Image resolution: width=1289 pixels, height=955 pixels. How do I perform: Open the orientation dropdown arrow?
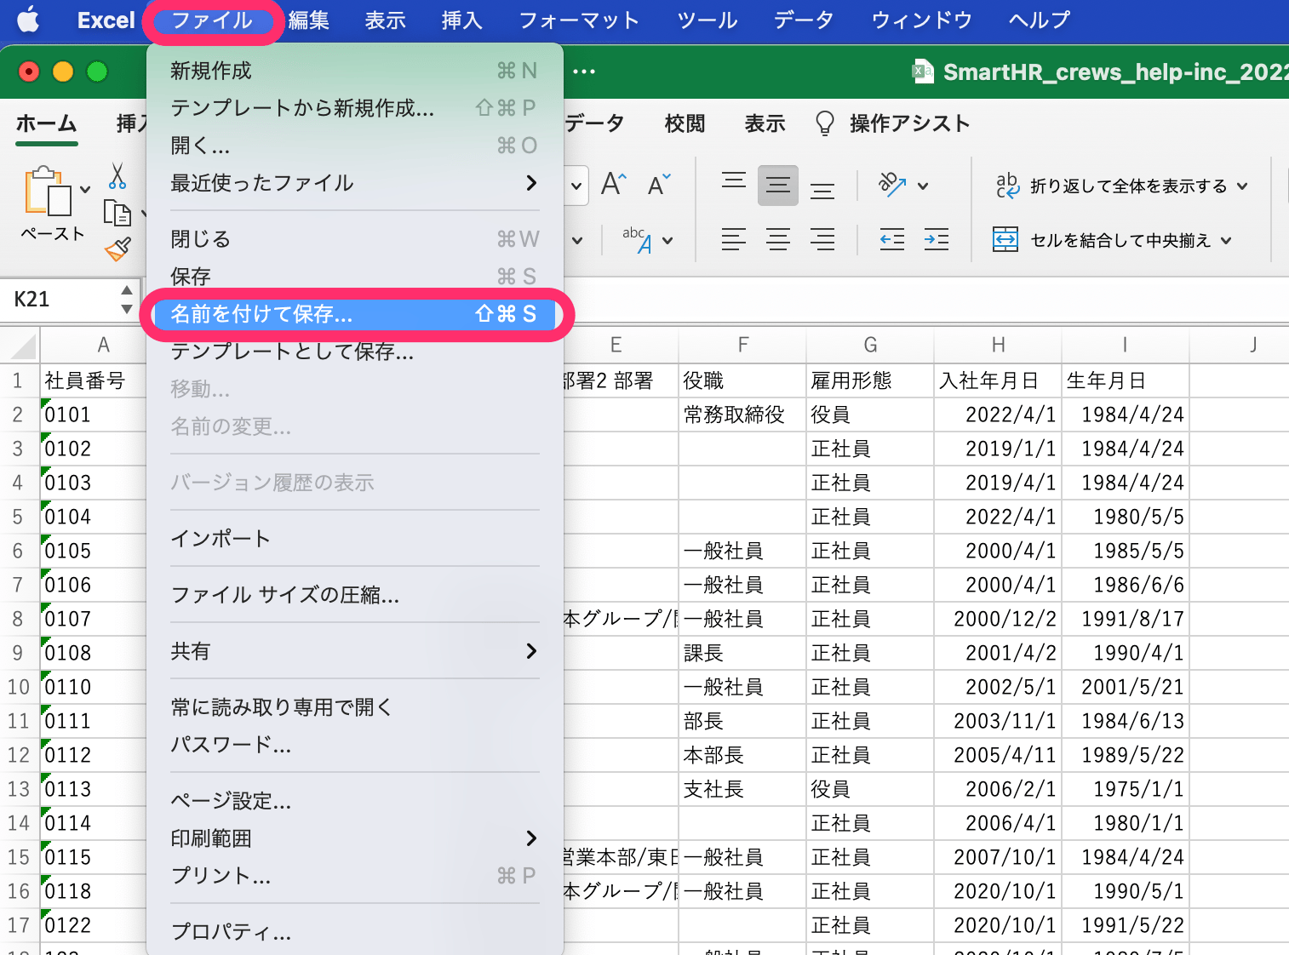pos(923,186)
